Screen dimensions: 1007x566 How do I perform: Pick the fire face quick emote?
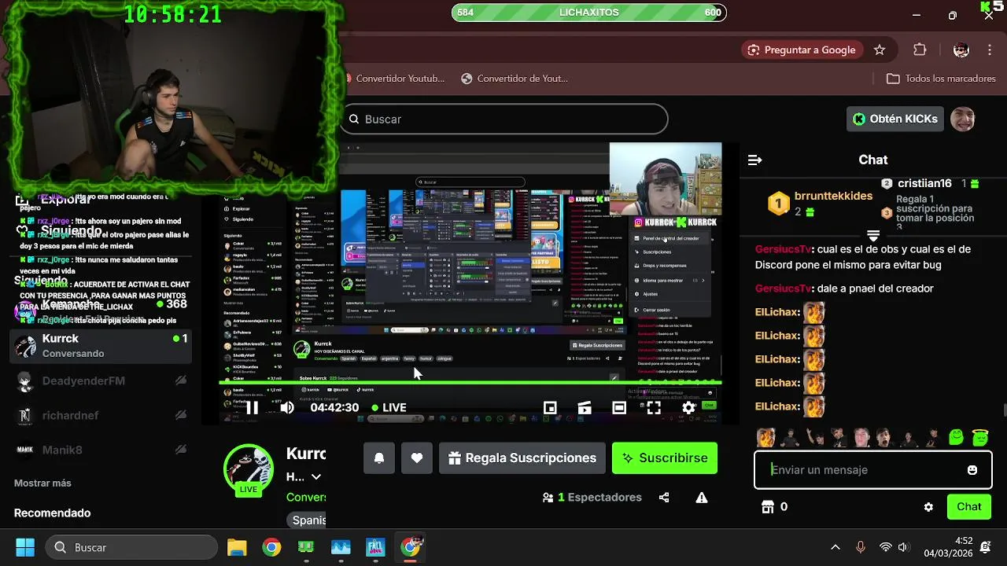click(x=765, y=437)
